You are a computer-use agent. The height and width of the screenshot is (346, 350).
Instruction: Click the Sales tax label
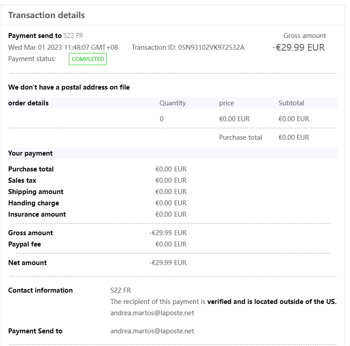click(22, 180)
